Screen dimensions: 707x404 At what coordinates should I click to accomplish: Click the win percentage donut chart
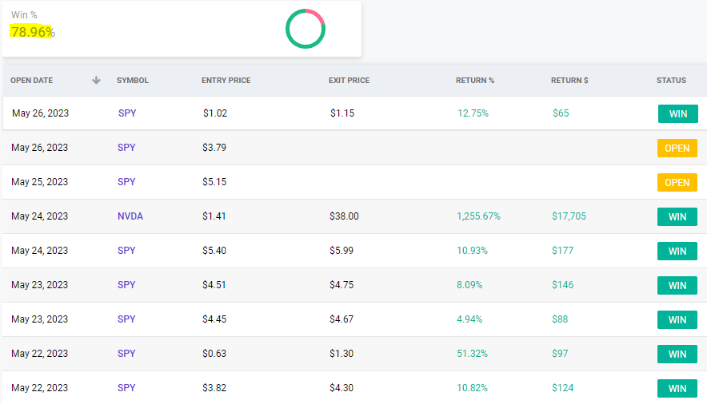click(306, 29)
